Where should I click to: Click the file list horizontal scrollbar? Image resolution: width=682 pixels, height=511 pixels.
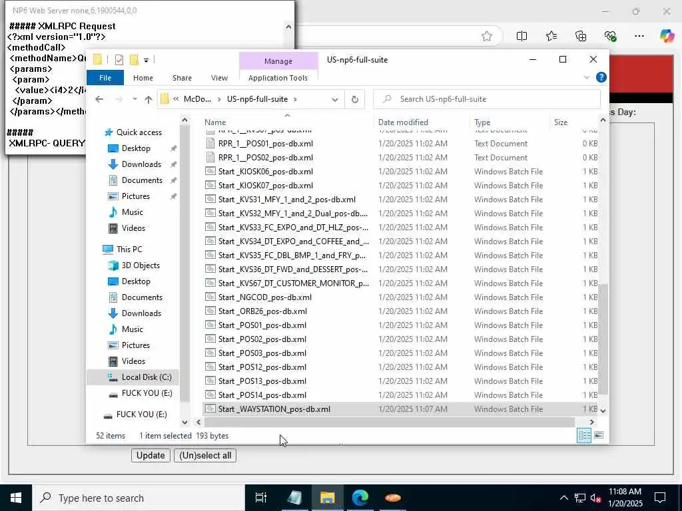click(x=389, y=422)
